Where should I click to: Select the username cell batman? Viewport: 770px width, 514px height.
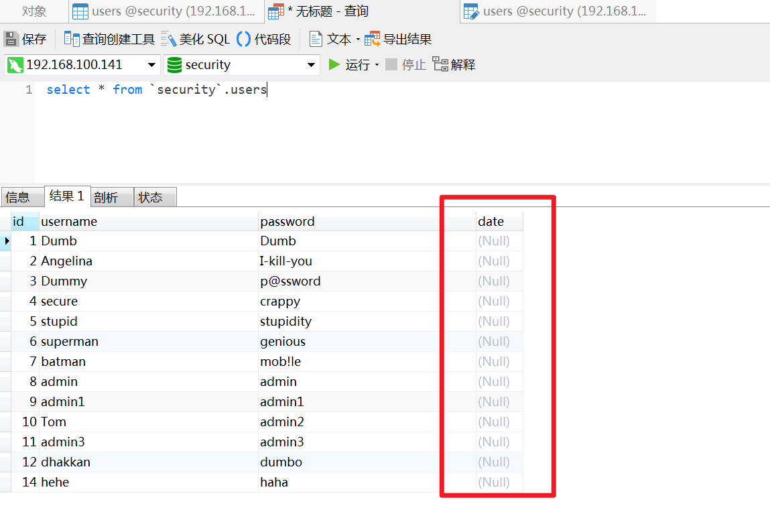[148, 362]
